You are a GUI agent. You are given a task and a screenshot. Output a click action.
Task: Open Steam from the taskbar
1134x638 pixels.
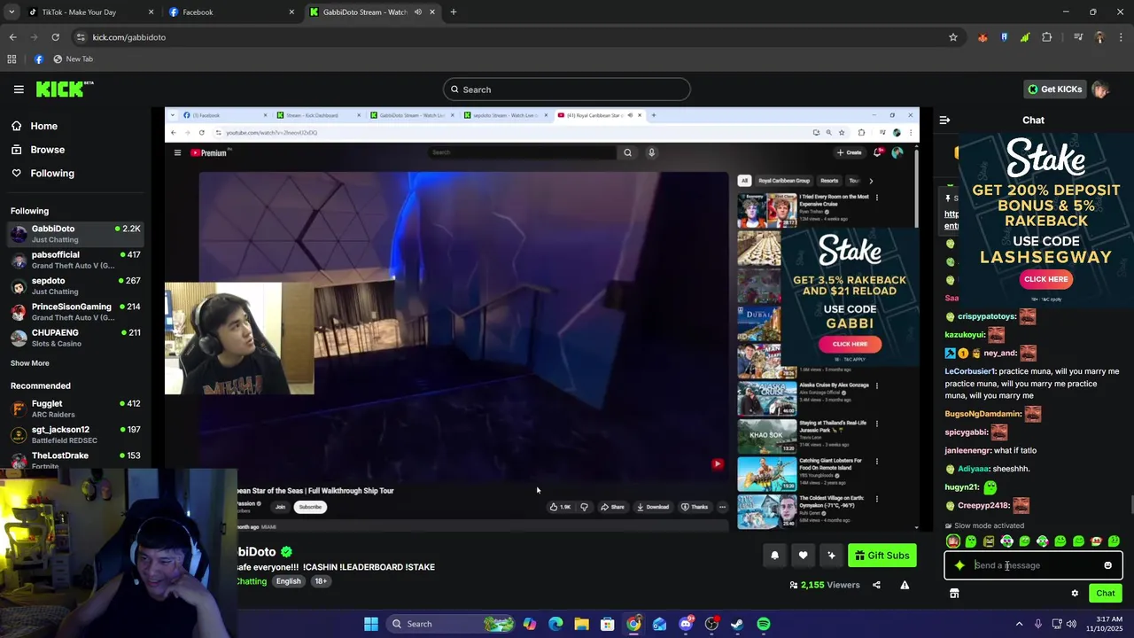pos(737,624)
